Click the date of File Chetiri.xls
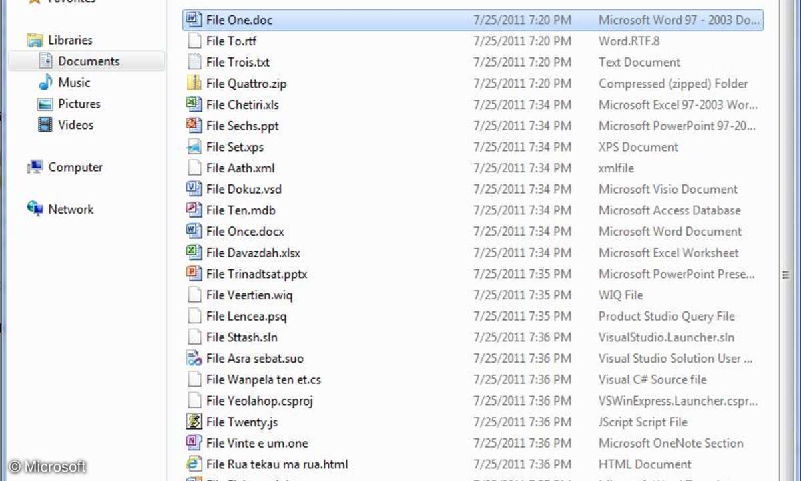 click(522, 105)
